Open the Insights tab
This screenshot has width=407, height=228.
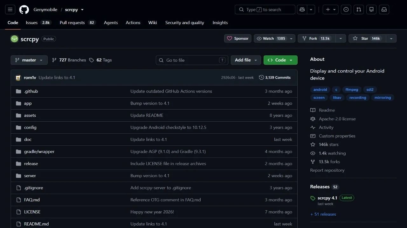(x=220, y=23)
